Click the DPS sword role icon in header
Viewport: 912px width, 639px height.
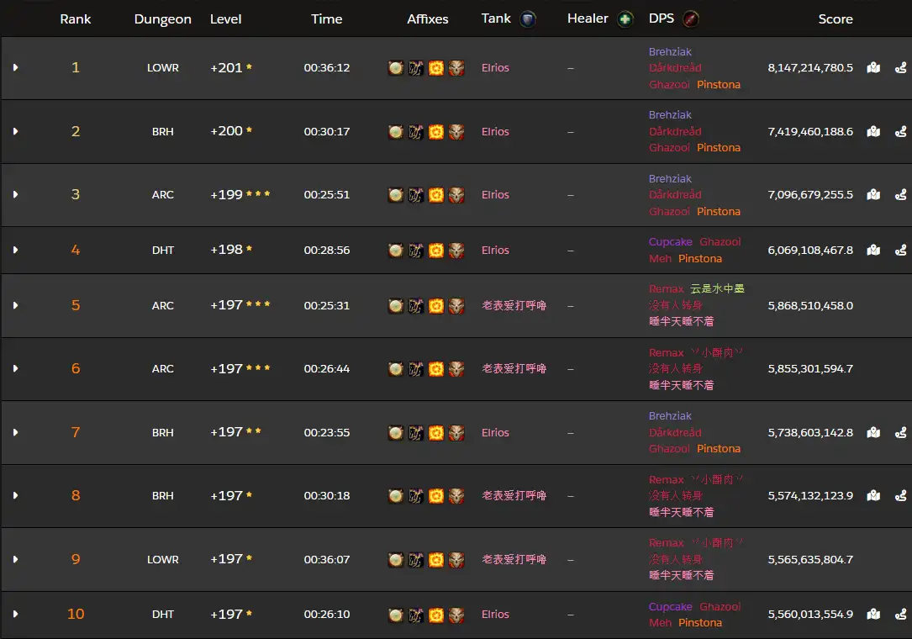click(690, 19)
